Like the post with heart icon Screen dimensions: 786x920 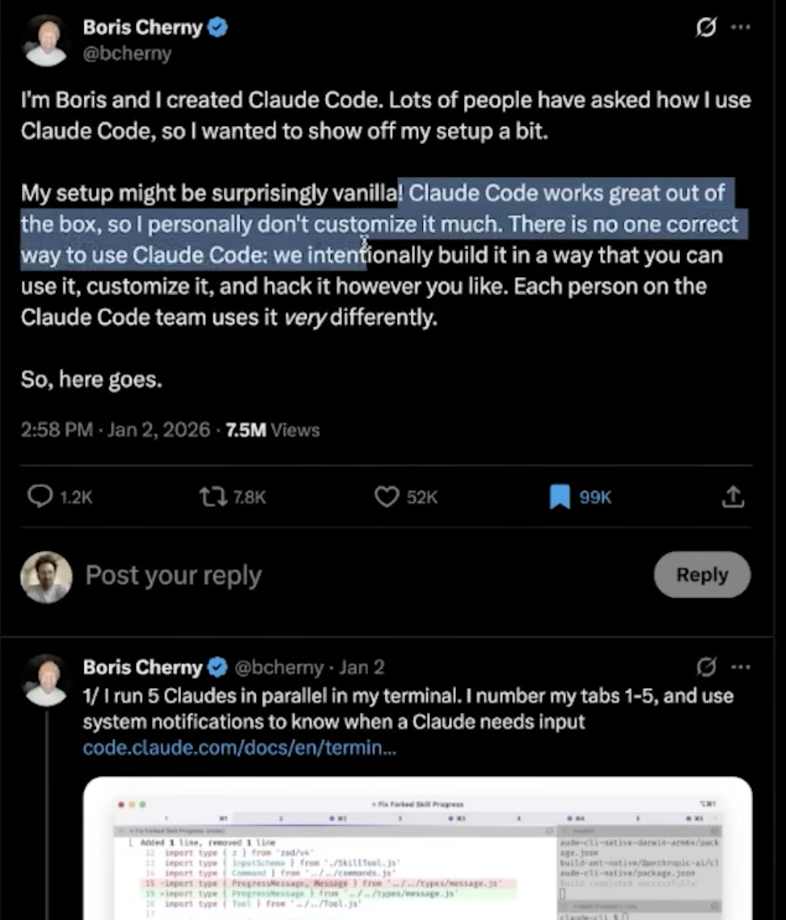pos(387,496)
